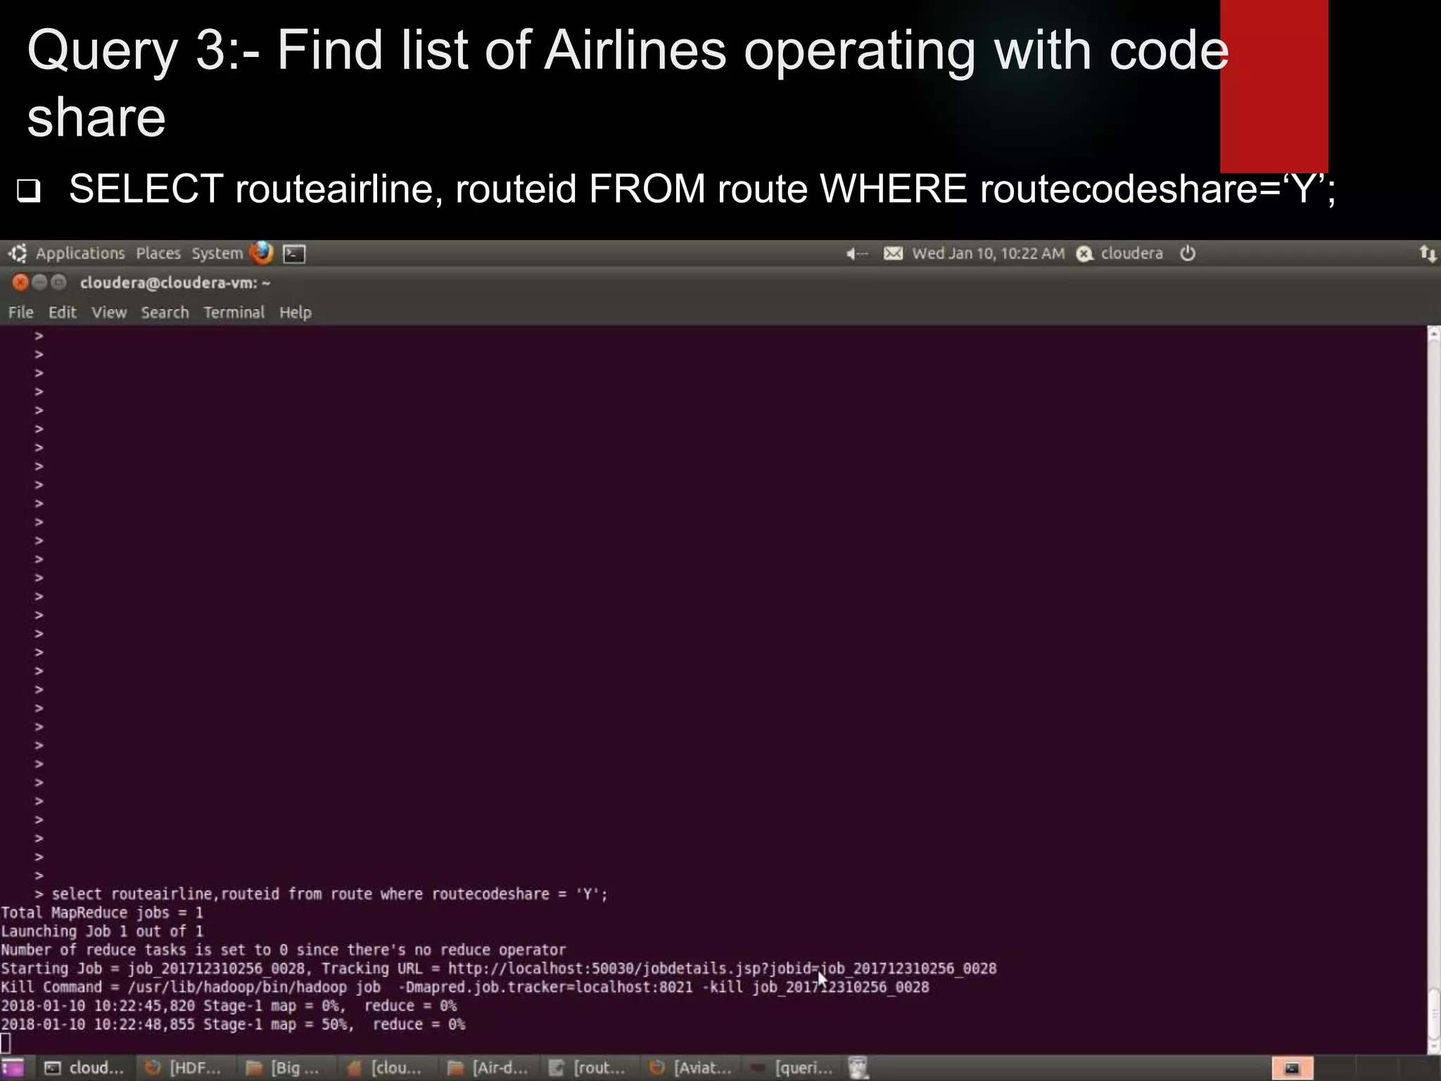Click the Ubuntu logo icon beside Applications

tap(18, 253)
